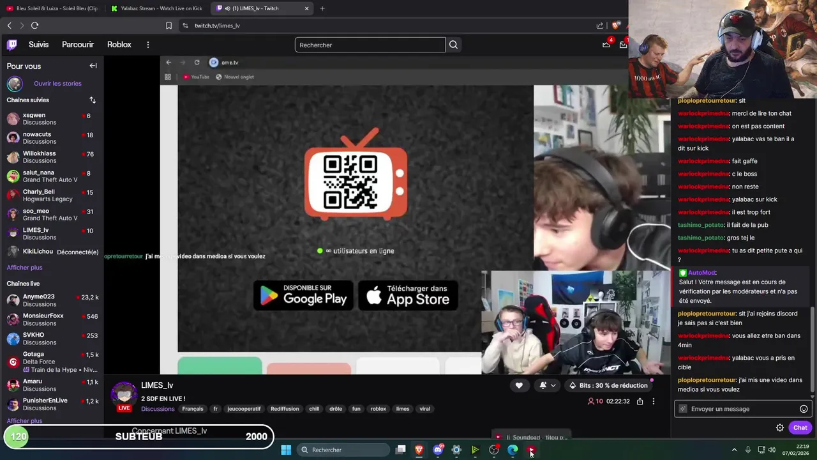Open site settings icon next to the URL
817x460 pixels.
pyautogui.click(x=185, y=26)
